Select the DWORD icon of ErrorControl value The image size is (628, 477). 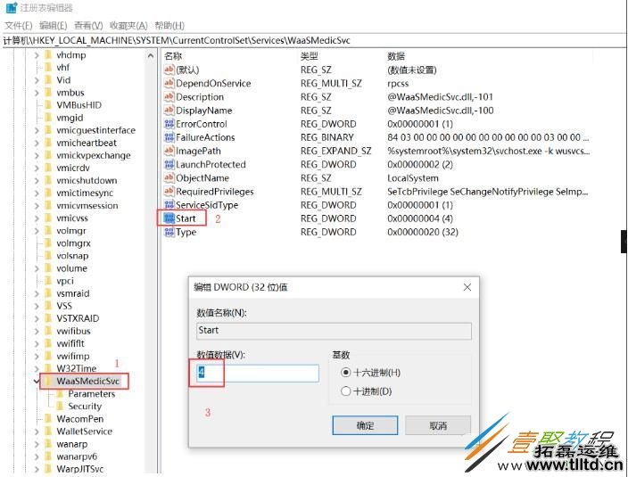[x=169, y=124]
